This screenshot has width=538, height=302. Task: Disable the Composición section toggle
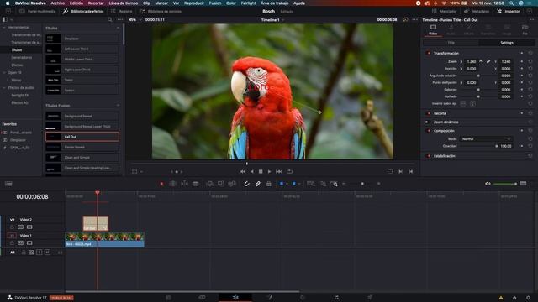click(428, 131)
